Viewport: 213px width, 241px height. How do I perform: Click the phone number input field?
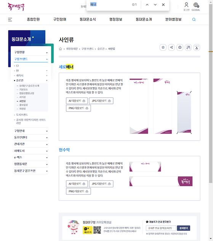(x=161, y=228)
